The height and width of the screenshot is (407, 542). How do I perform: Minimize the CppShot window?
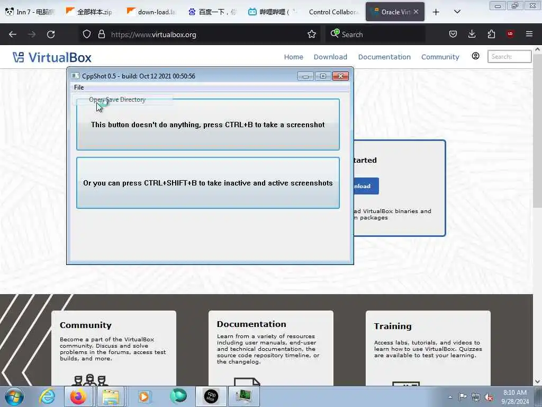305,76
